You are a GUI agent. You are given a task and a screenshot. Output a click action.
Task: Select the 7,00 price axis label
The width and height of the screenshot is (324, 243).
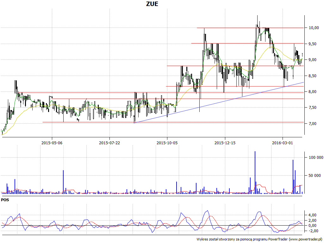click(x=312, y=124)
